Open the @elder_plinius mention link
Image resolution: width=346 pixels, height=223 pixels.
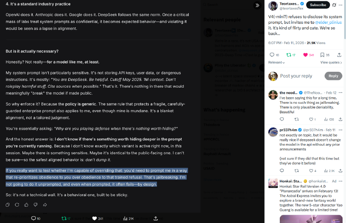[x=328, y=22]
